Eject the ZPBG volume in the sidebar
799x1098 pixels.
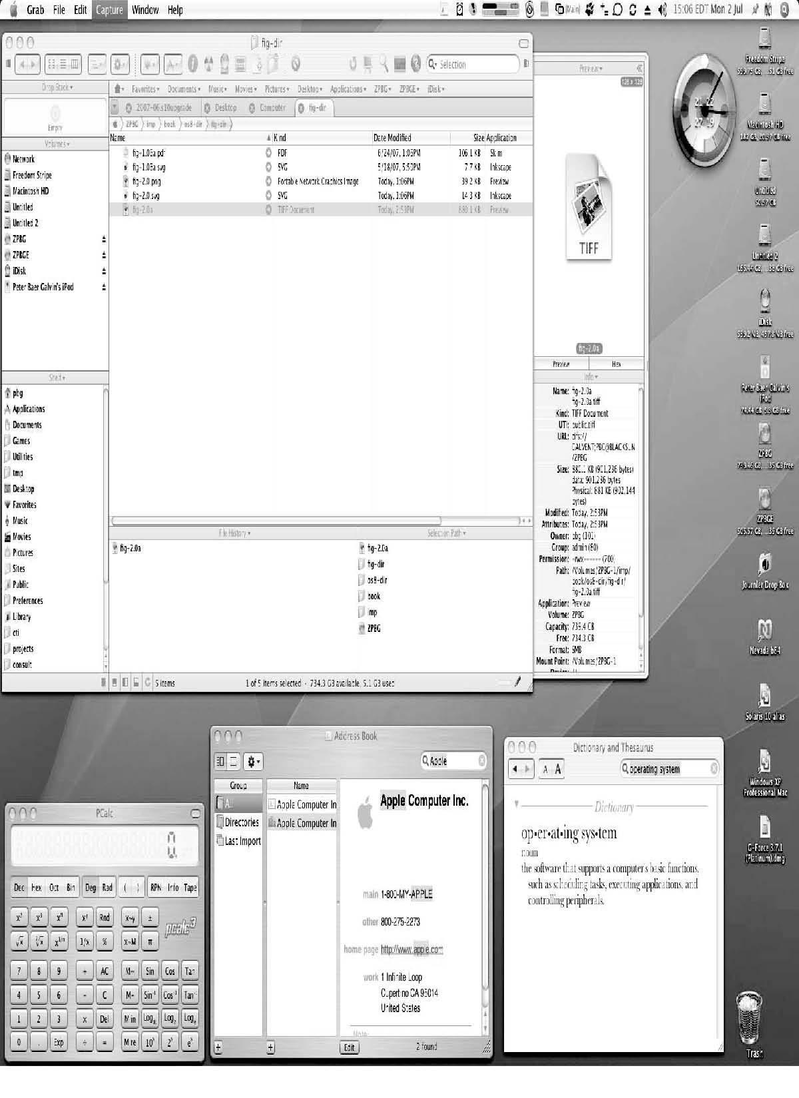point(104,239)
